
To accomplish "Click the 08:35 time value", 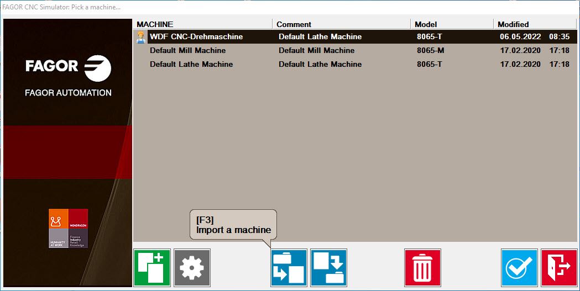I will 560,36.
